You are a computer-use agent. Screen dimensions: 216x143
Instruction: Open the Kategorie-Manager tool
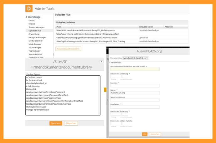37,37
